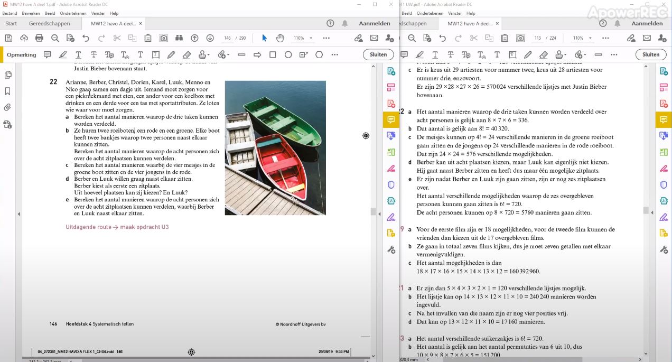
Task: Pick the oval shape tool
Action: coord(288,54)
